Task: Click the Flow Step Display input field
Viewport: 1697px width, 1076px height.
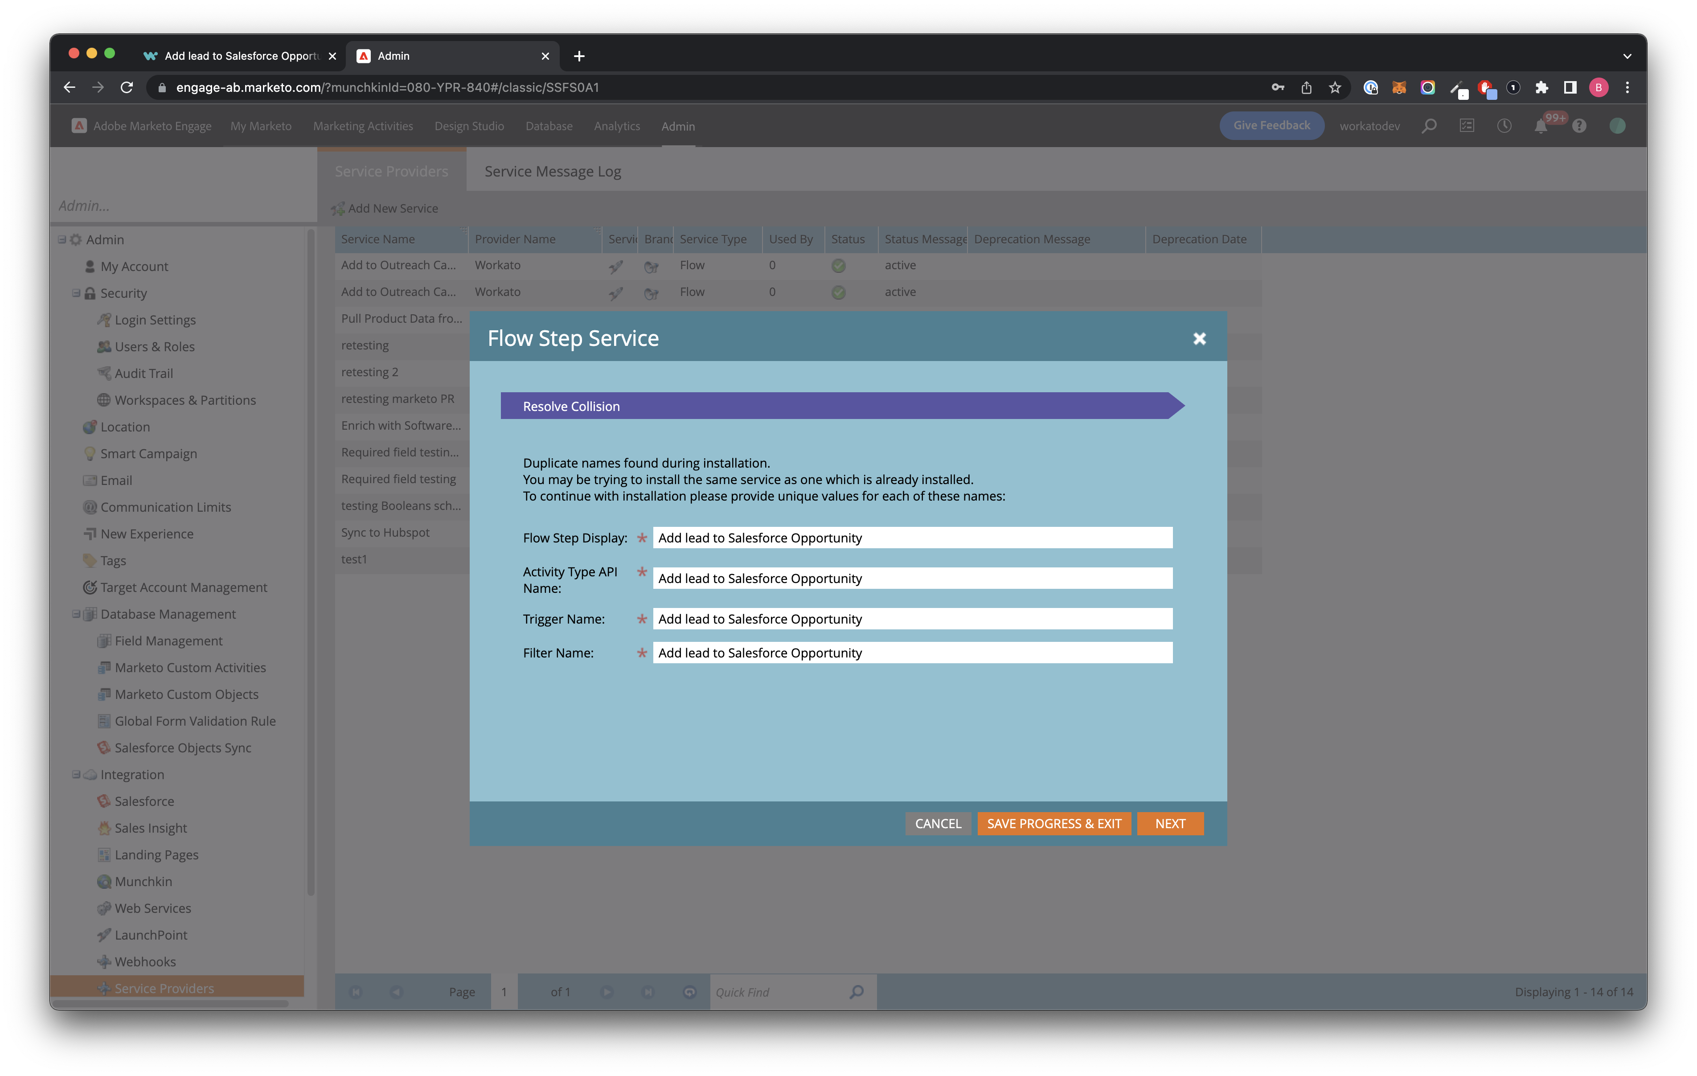Action: pyautogui.click(x=912, y=537)
